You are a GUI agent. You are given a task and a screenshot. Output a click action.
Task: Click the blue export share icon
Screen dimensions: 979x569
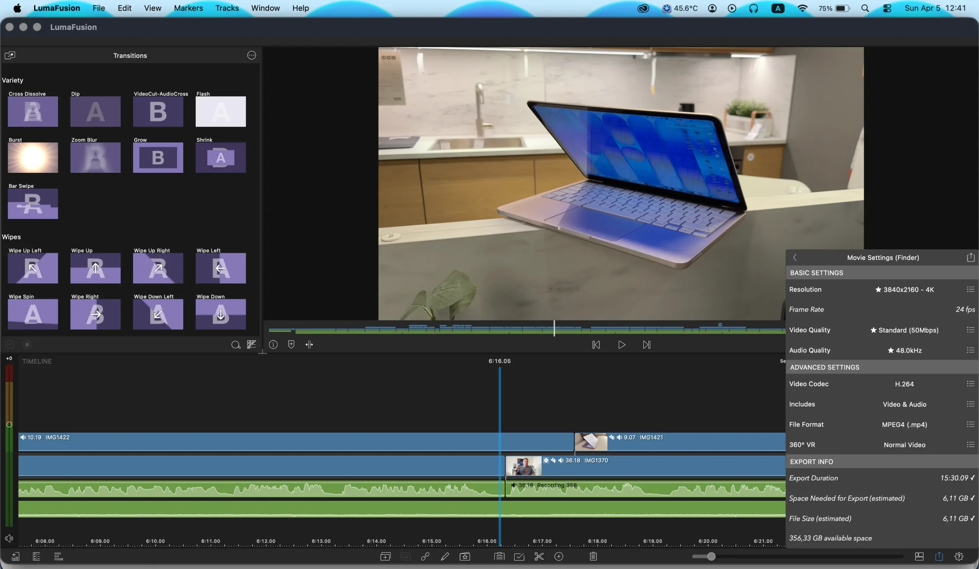pos(939,556)
